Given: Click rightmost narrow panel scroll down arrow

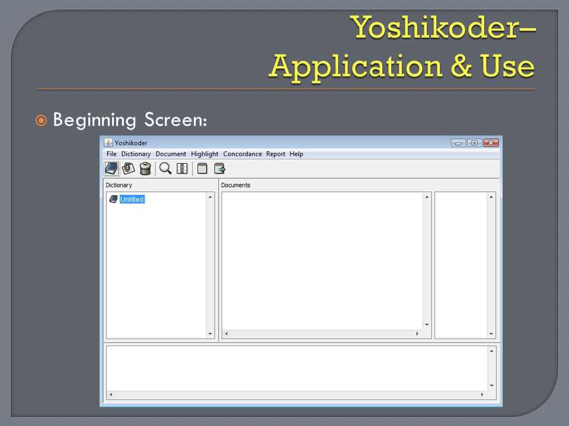Looking at the screenshot, I should click(x=491, y=334).
